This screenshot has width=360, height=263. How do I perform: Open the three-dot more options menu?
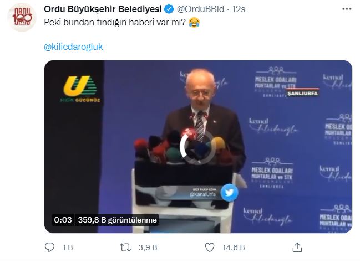pos(347,9)
